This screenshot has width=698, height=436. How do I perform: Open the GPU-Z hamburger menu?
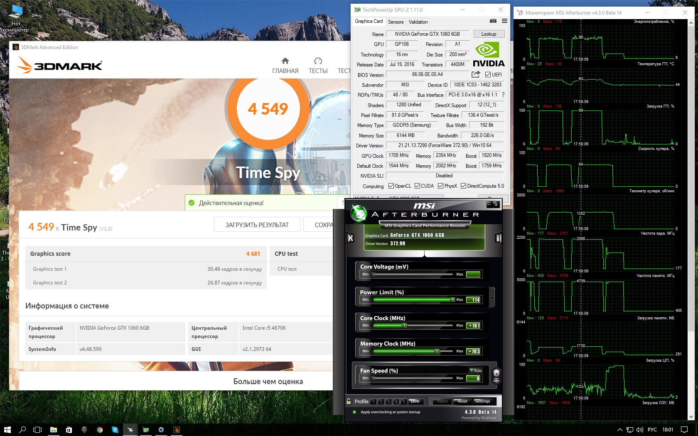[x=504, y=21]
